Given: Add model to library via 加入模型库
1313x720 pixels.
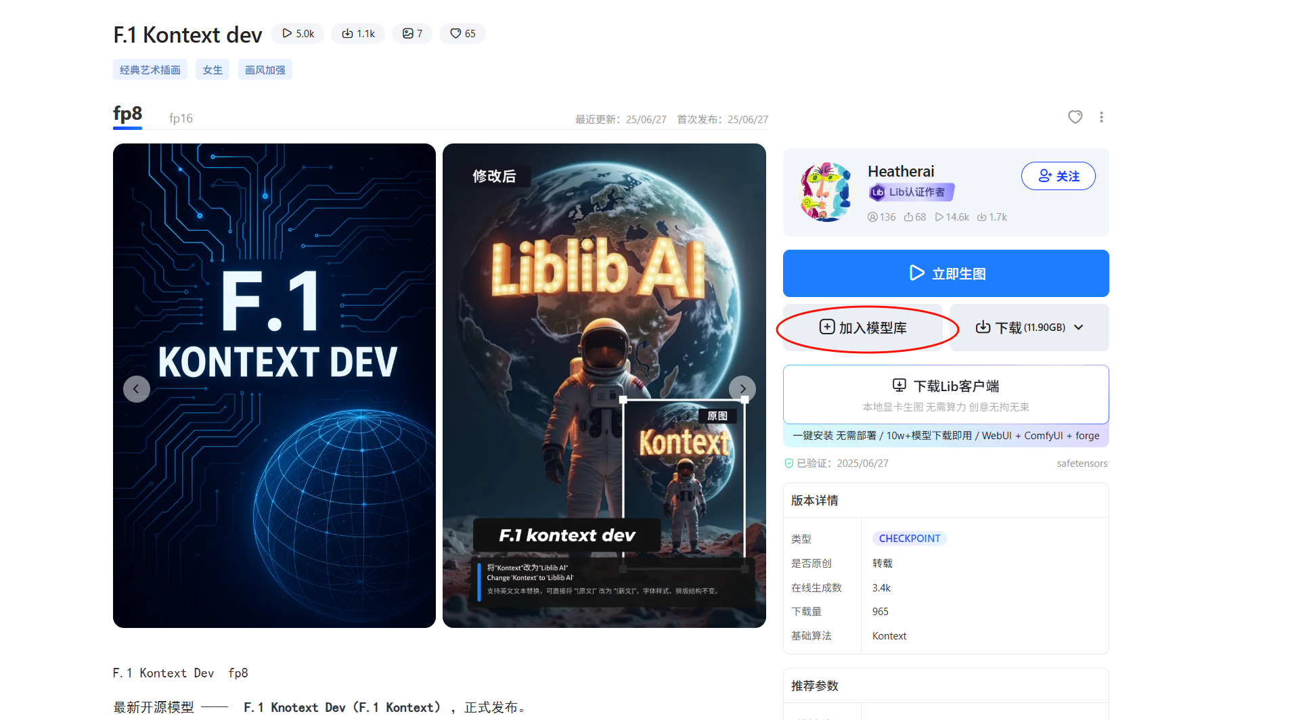Looking at the screenshot, I should point(863,328).
